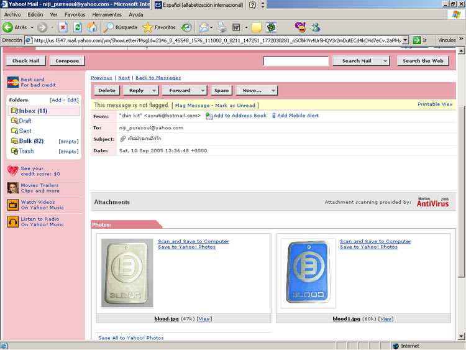466x350 pixels.
Task: Open the Ver menu
Action: click(x=53, y=14)
